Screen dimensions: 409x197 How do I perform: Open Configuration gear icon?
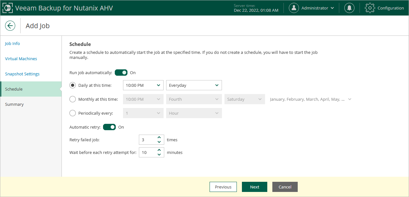(x=370, y=8)
